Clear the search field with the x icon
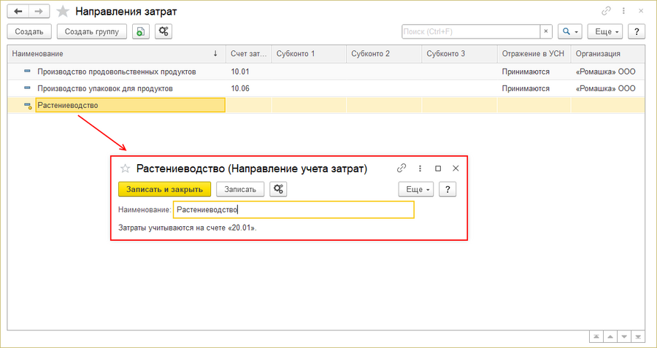The height and width of the screenshot is (348, 657). 546,31
